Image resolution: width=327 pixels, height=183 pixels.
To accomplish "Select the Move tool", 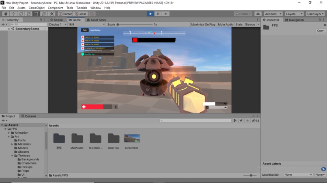I will point(13,14).
